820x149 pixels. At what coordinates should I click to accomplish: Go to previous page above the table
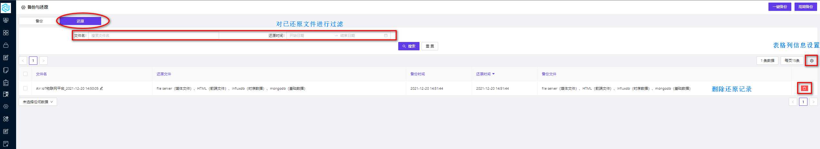23,61
